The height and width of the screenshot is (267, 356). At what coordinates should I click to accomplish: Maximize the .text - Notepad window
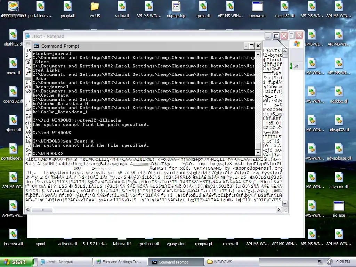[x=276, y=36]
